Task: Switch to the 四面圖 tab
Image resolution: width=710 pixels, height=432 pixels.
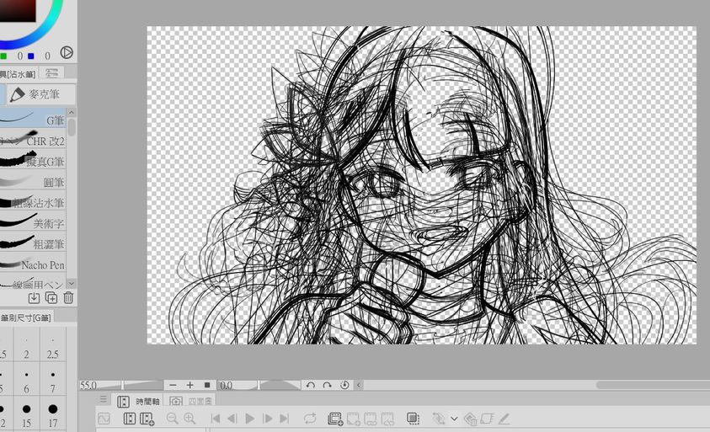Action: [190, 401]
